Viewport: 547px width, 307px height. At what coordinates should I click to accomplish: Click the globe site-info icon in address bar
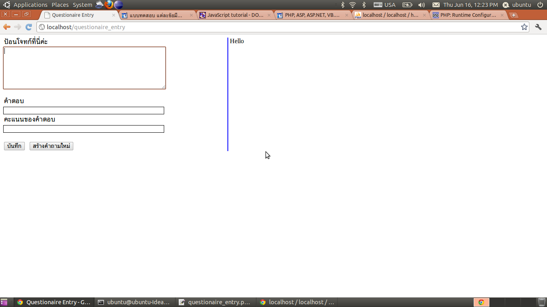[x=42, y=27]
